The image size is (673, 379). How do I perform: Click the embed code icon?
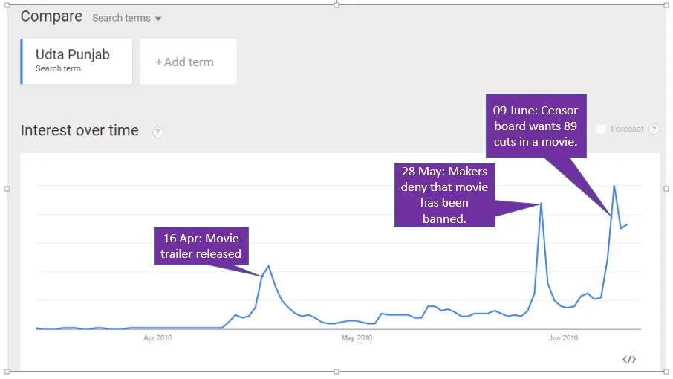[x=629, y=359]
